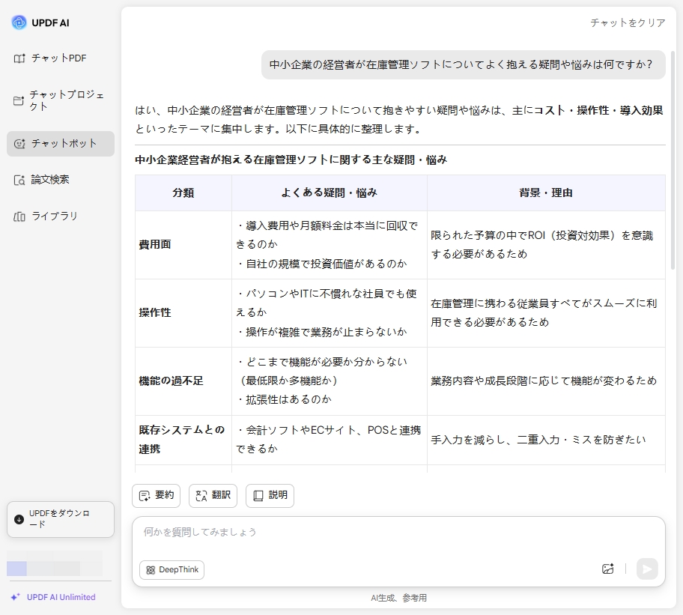Image resolution: width=683 pixels, height=615 pixels.
Task: Click the 費用面 table cell
Action: (x=183, y=245)
